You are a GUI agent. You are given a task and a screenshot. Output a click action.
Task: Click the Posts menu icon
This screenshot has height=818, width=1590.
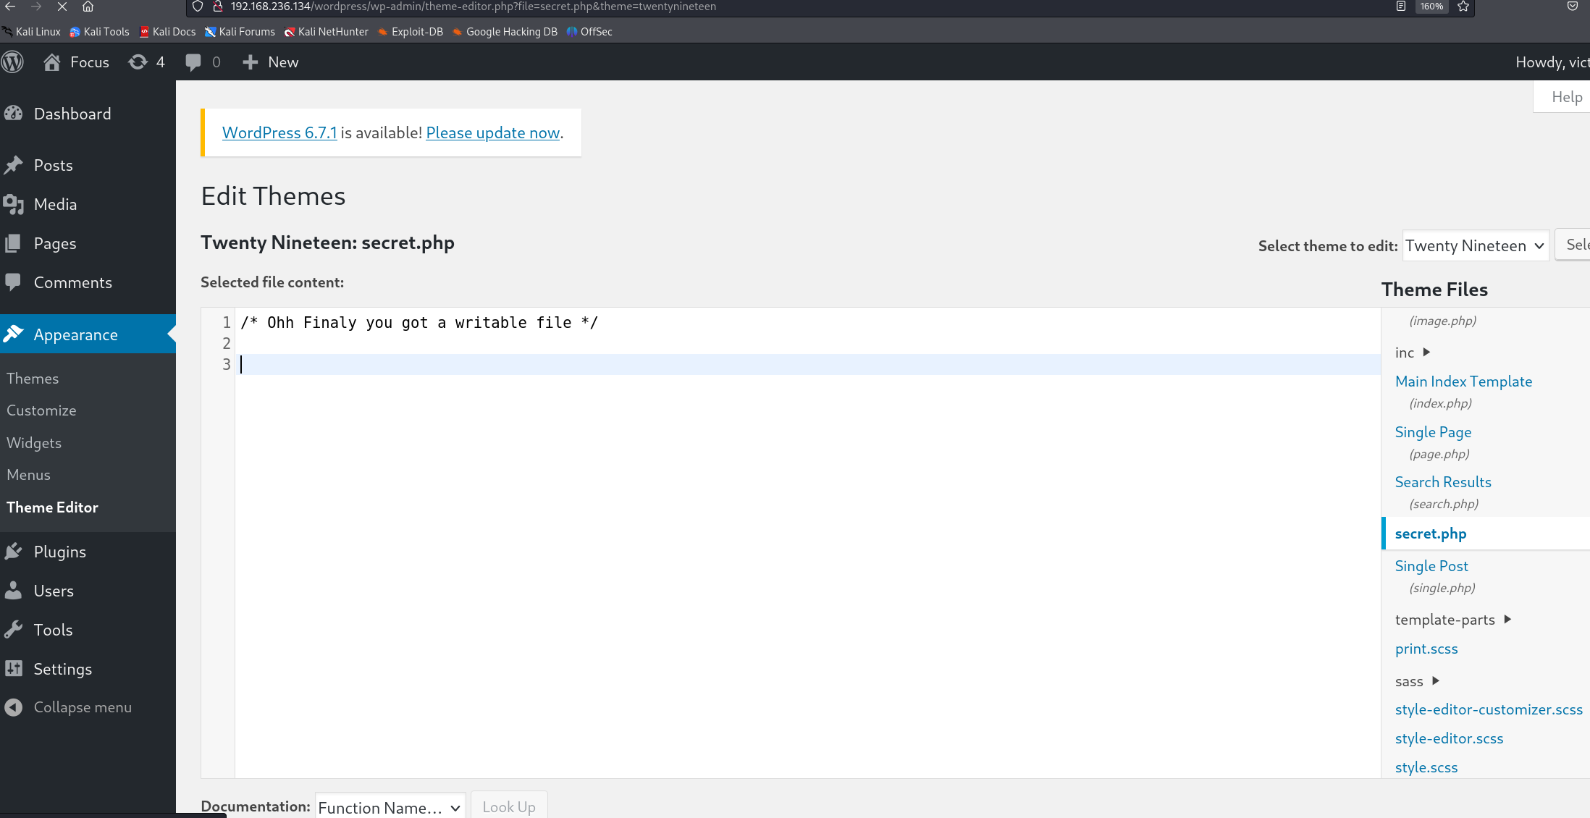click(x=14, y=165)
